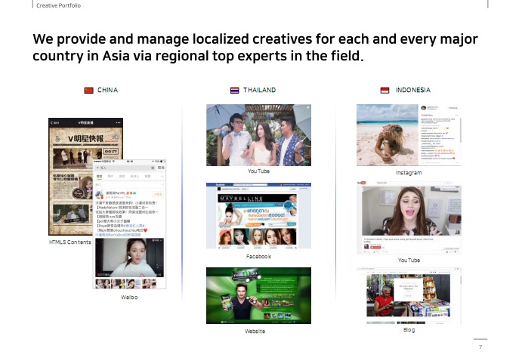Image resolution: width=522 pixels, height=361 pixels.
Task: Click the Weibo phone screenshot
Action: (x=129, y=224)
